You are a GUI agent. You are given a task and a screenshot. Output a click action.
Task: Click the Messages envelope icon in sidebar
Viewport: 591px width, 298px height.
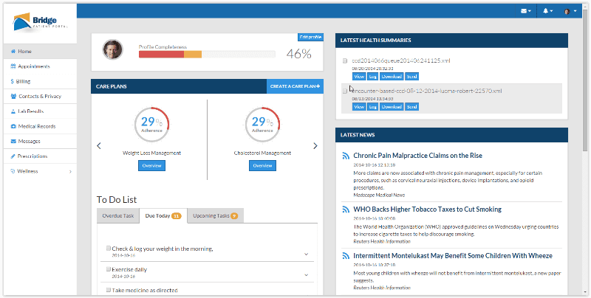13,141
